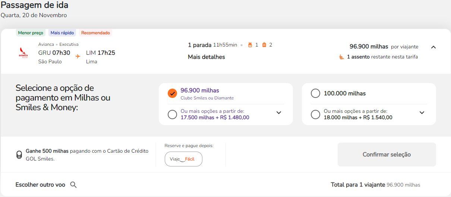Screen dimensions: 451x197
Task: Select 18.000 milhas + R$ 1.540,00 option
Action: 315,114
